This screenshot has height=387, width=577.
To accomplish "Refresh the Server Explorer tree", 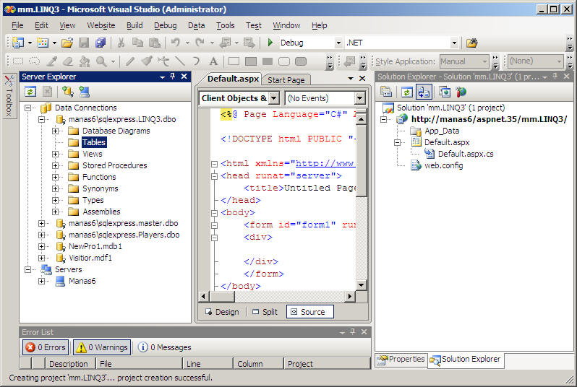I will pos(30,92).
